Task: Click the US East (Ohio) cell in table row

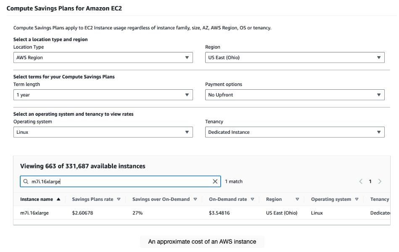Action: (282, 213)
